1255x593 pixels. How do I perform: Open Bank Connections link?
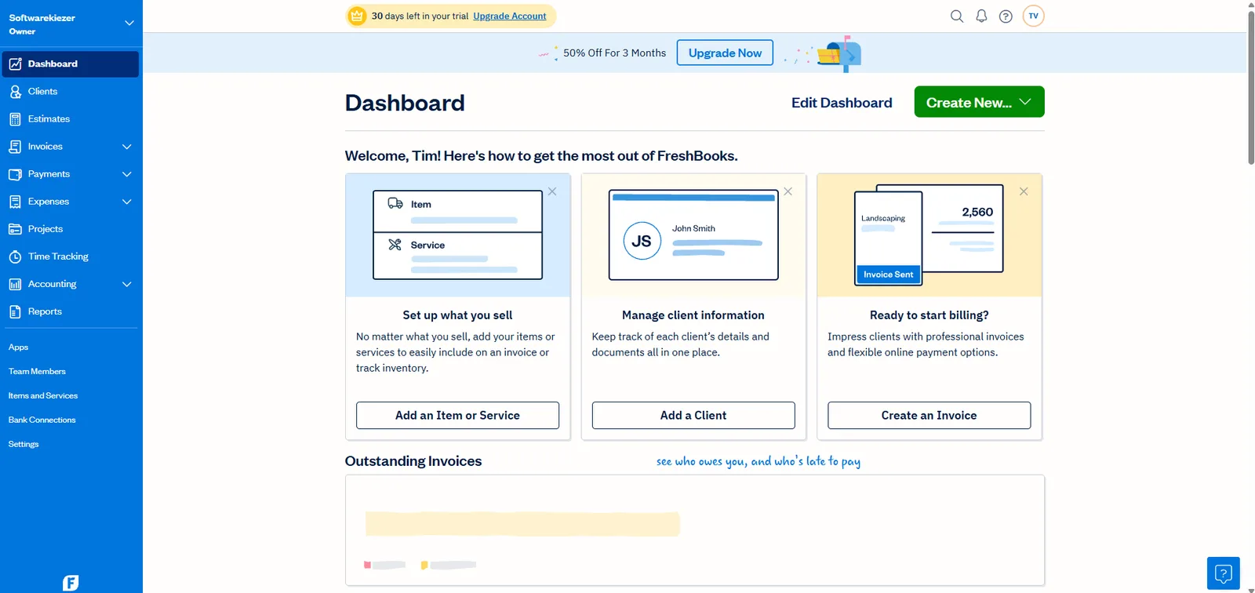tap(42, 420)
